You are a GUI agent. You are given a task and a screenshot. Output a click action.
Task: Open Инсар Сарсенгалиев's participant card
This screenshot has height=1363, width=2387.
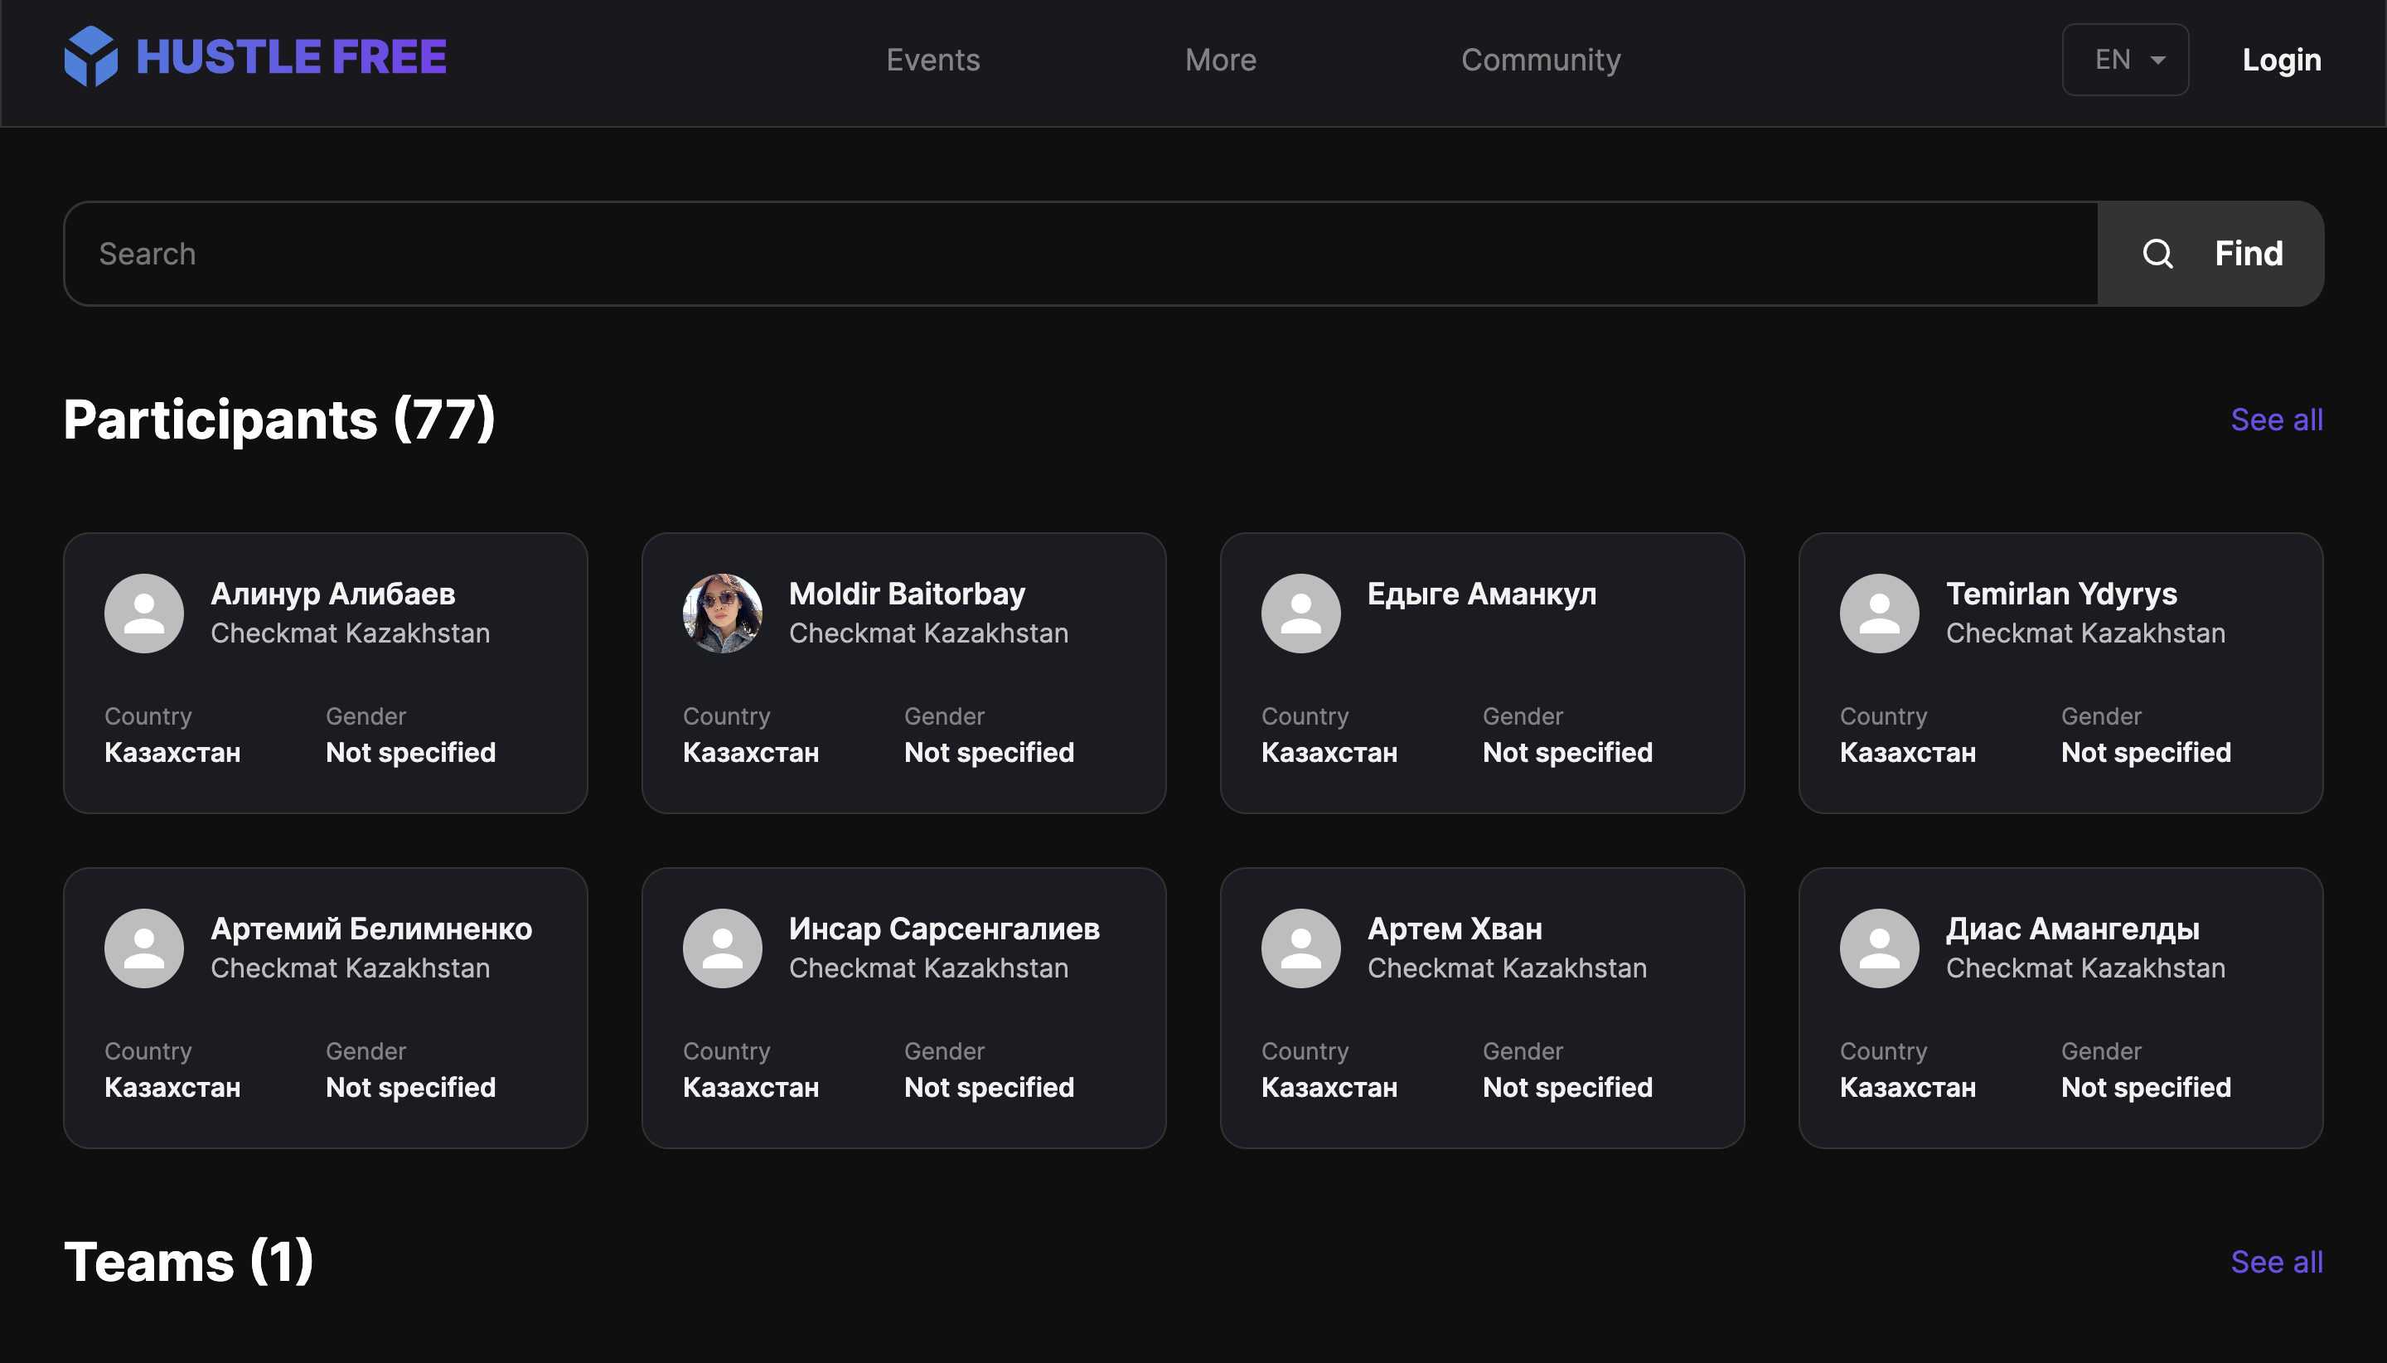903,1008
